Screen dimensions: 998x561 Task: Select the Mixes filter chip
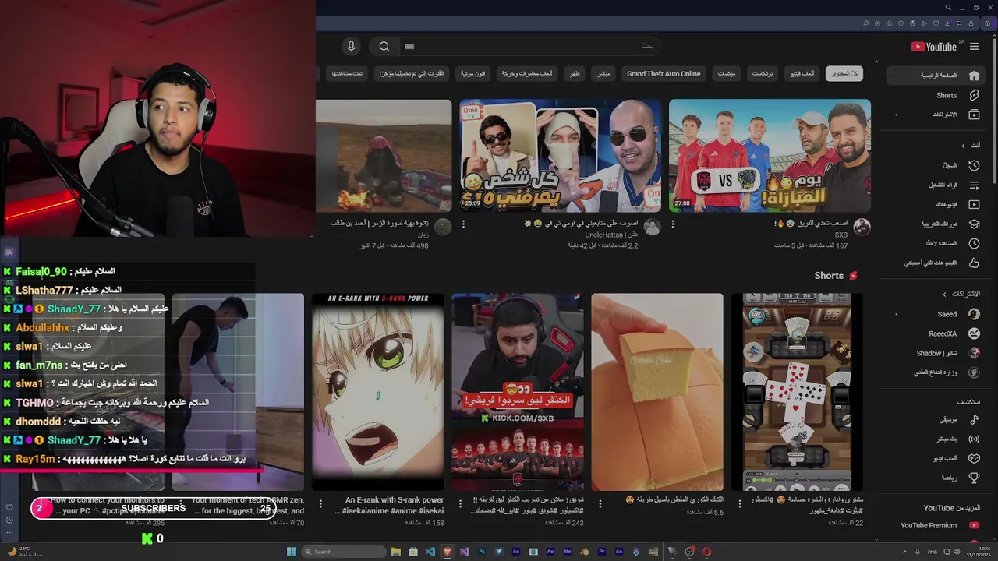click(x=726, y=74)
